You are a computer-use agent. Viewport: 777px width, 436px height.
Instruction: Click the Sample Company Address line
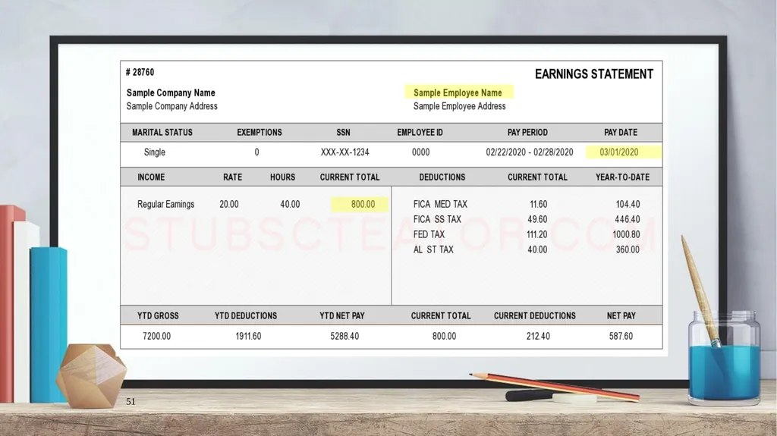[x=172, y=106]
